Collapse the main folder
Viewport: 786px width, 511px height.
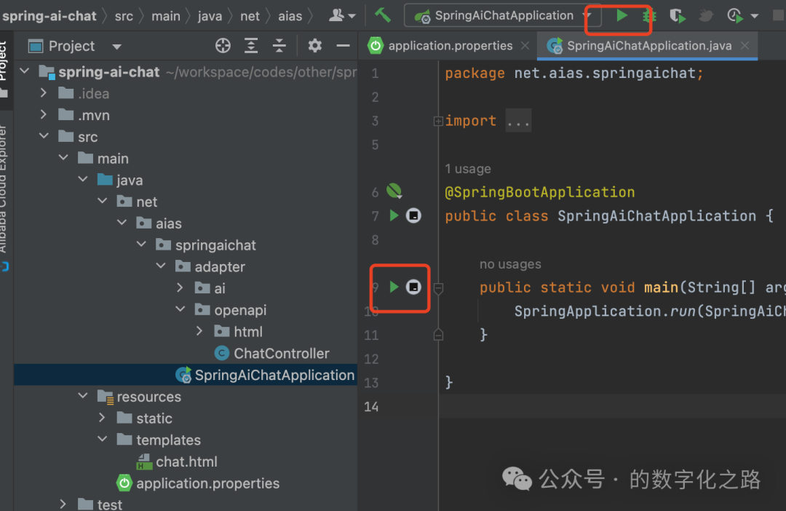click(x=63, y=157)
